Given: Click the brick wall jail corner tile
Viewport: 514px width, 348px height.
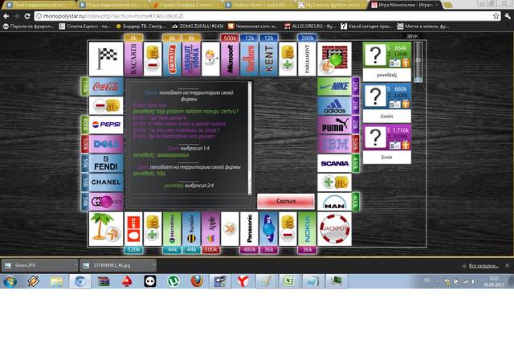Looking at the screenshot, I should (x=334, y=59).
